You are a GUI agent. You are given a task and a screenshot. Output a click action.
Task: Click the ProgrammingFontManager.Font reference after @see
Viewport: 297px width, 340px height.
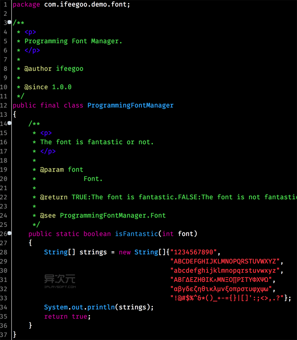[x=113, y=215]
